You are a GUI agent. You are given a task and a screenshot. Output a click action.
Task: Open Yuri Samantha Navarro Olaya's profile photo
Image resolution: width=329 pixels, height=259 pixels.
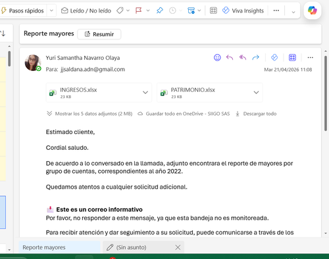(33, 62)
